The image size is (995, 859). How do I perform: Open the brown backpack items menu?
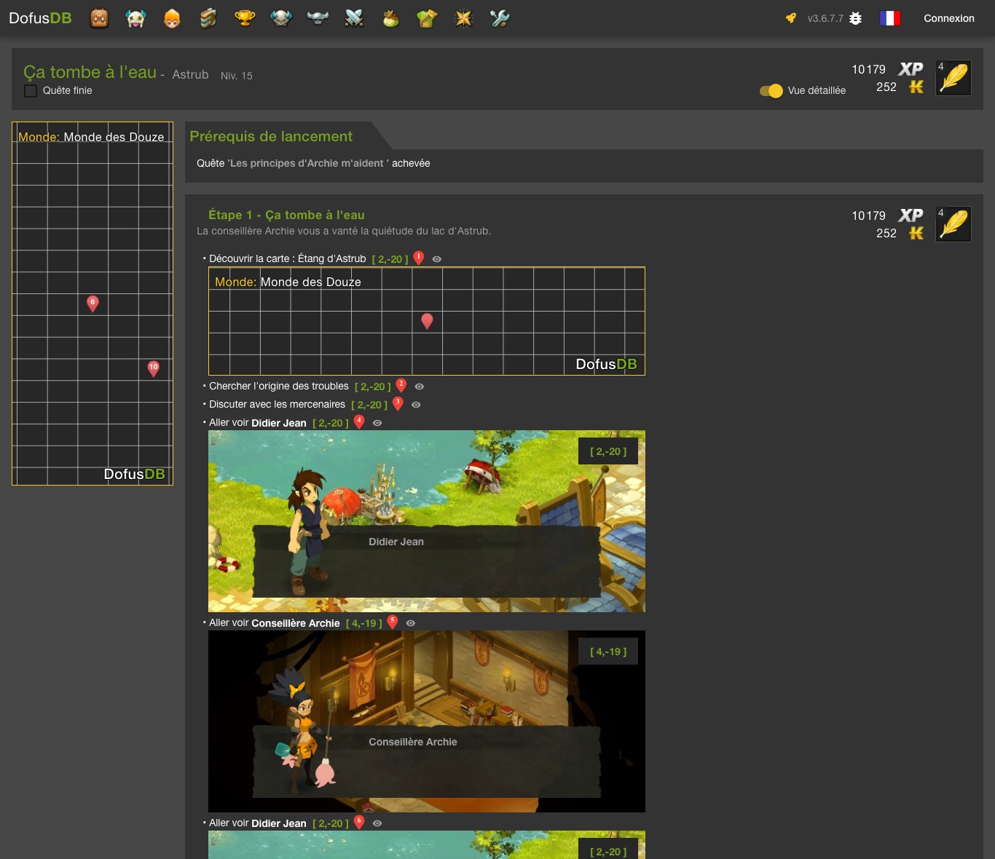coord(99,18)
